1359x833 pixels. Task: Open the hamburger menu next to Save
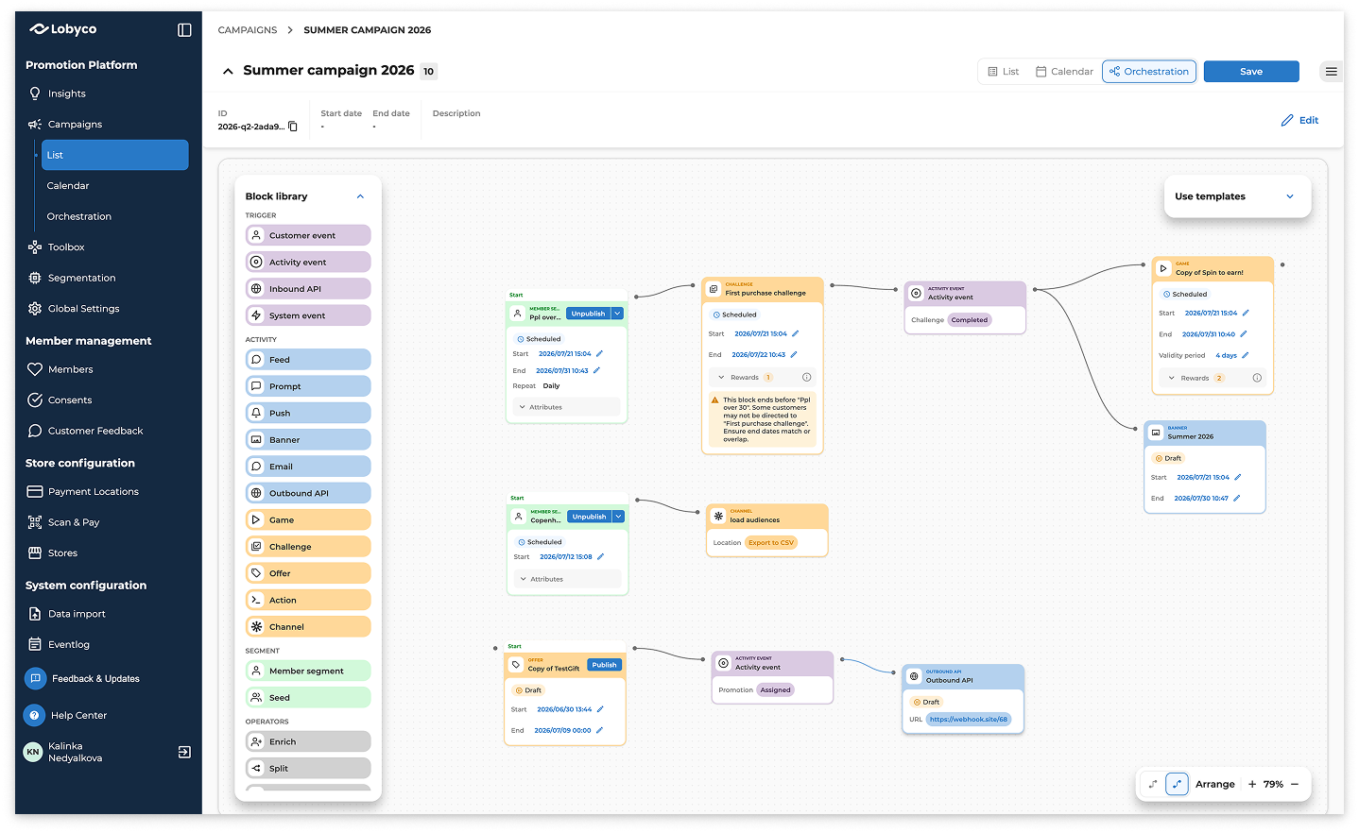pos(1331,72)
